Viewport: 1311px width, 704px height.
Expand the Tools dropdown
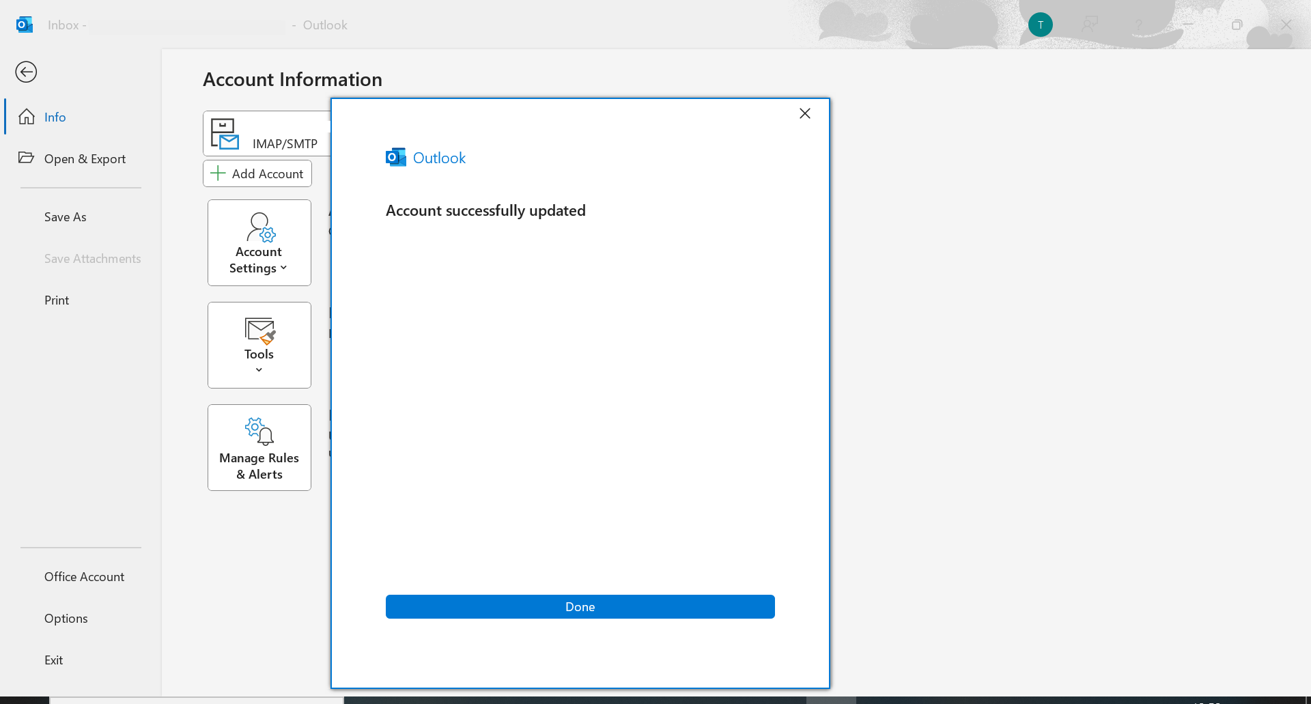(259, 345)
